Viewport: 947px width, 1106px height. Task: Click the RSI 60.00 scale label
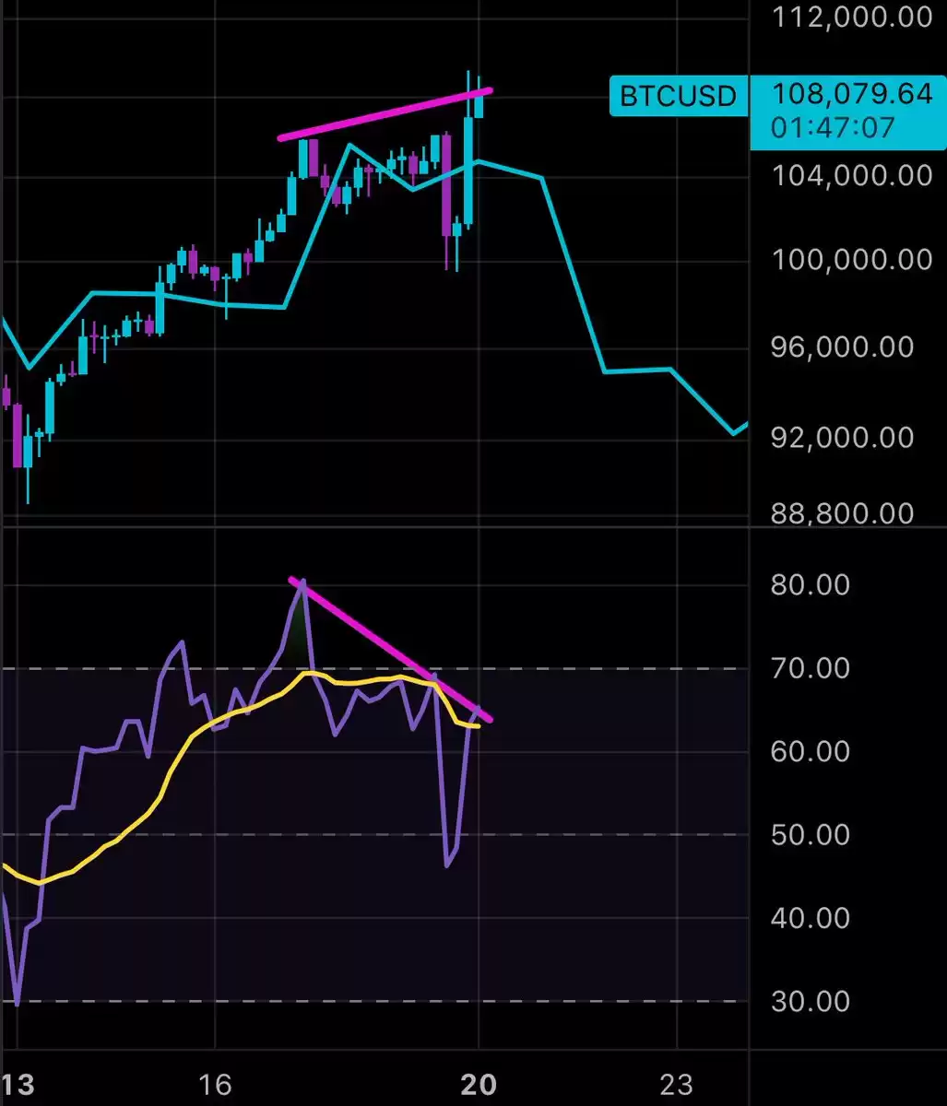(x=811, y=751)
